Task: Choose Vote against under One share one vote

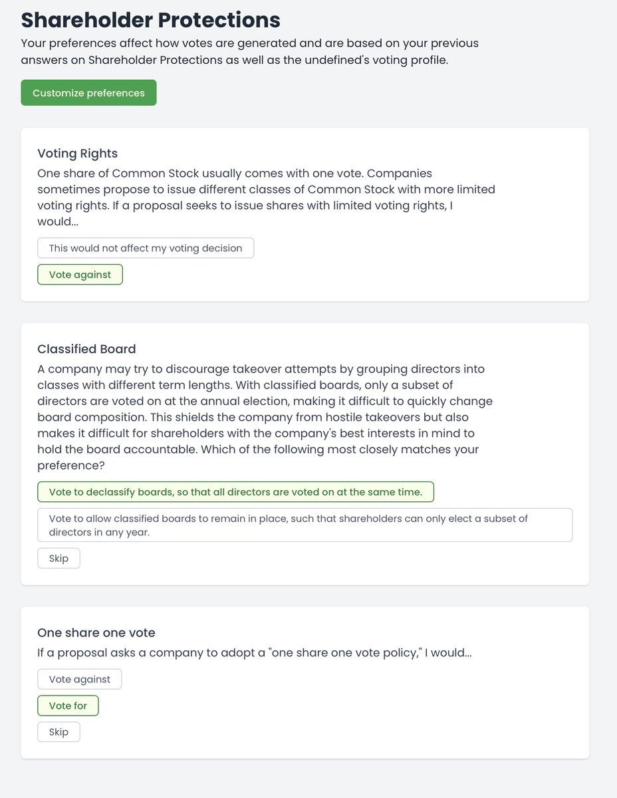Action: (x=80, y=679)
